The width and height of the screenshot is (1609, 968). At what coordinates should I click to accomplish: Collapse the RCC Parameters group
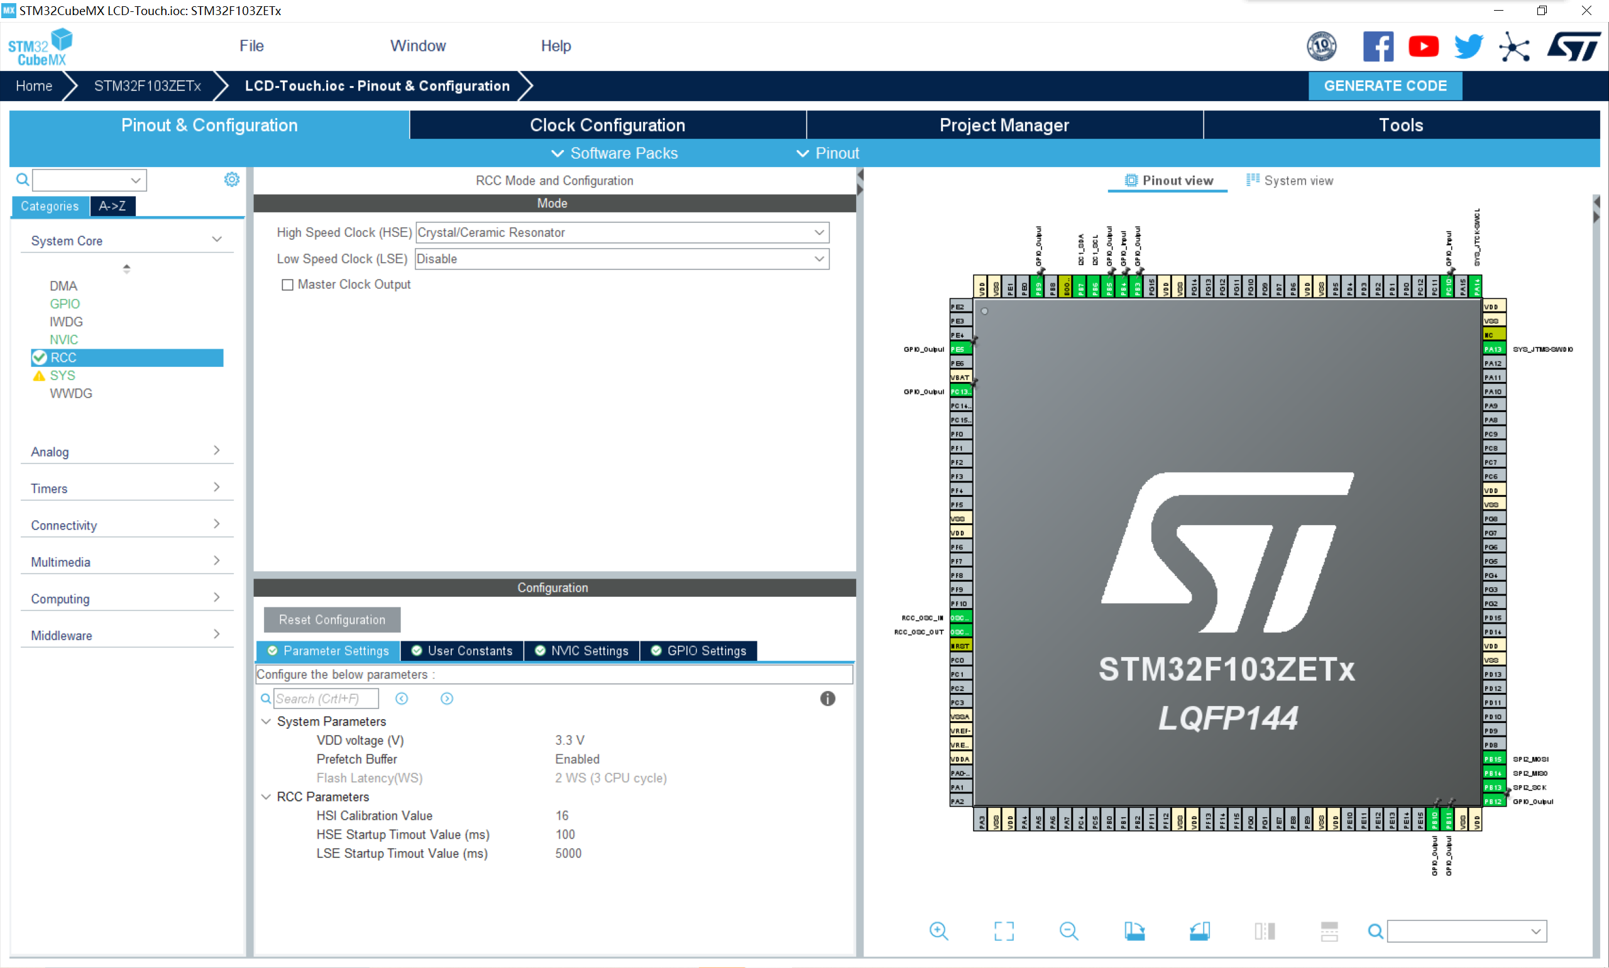click(x=266, y=797)
